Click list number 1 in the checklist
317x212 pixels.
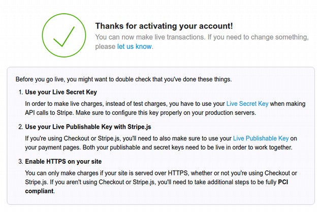pos(20,93)
